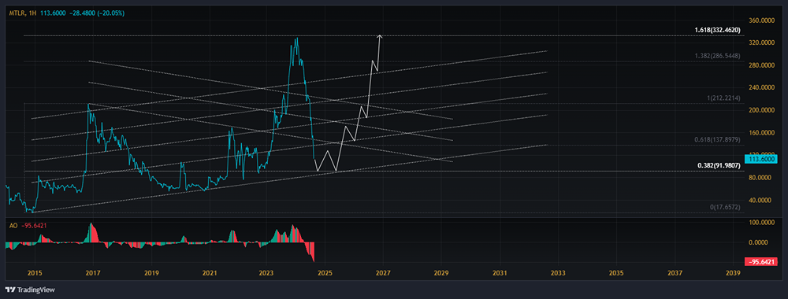Click 160.0000 on the price axis
788x299 pixels.
762,133
